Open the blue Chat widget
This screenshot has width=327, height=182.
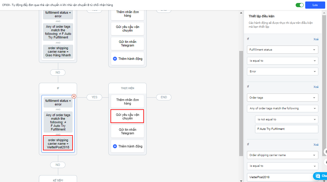pyautogui.click(x=320, y=176)
